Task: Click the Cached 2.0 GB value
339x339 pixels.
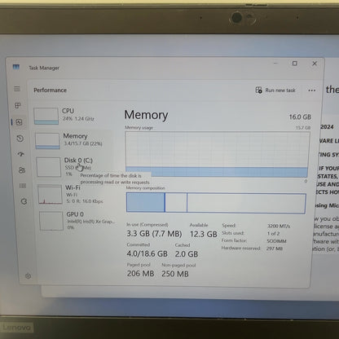Action: (187, 254)
